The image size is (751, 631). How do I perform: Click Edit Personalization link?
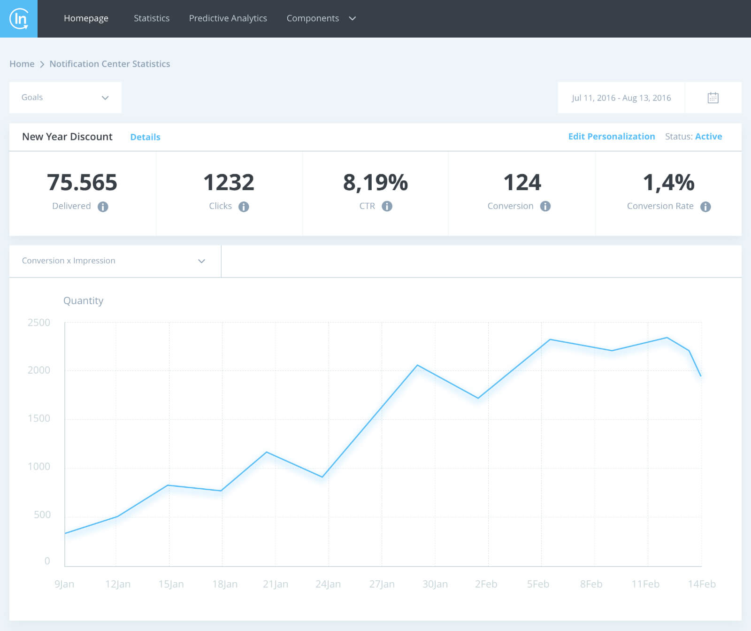point(611,137)
